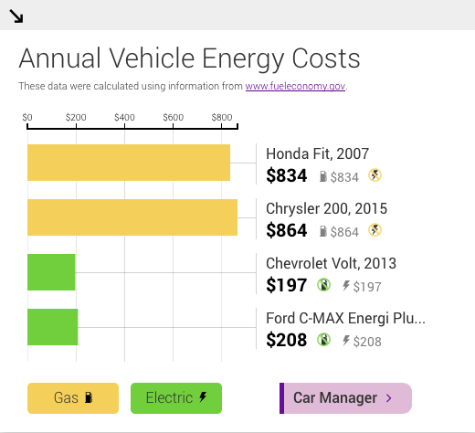This screenshot has width=475, height=433.
Task: Click the no-gas icon for Chevrolet Volt
Action: tap(323, 285)
